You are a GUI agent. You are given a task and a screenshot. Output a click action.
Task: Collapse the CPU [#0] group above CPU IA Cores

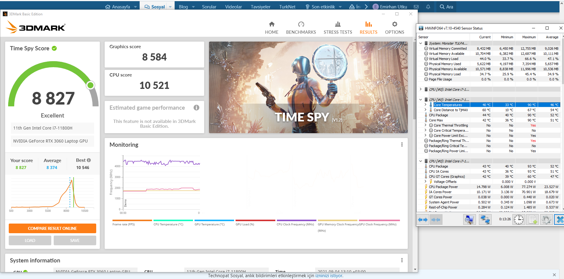tap(420, 161)
